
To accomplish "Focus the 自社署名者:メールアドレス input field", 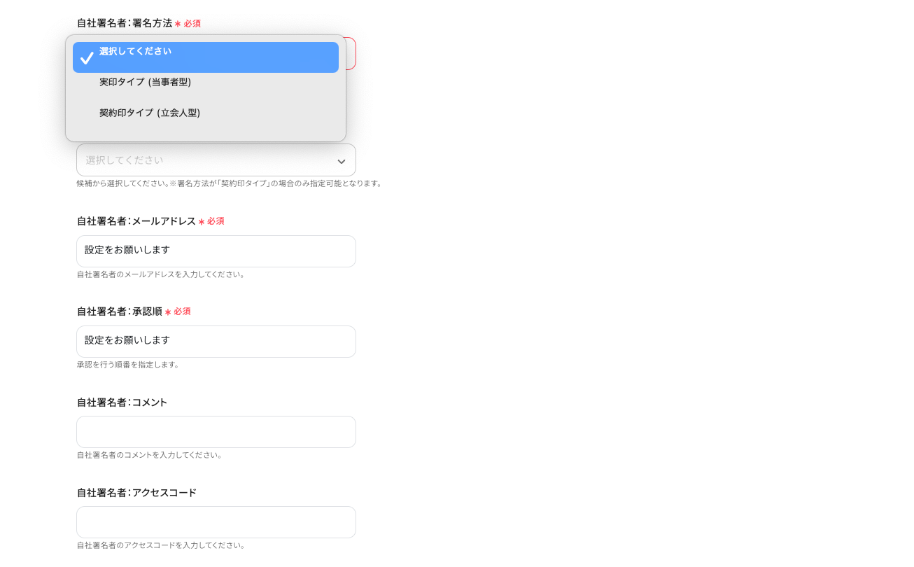I will point(216,251).
